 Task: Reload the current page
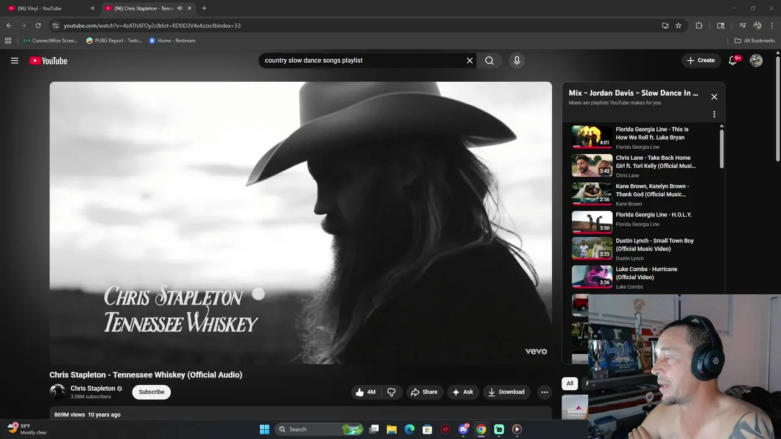click(38, 26)
